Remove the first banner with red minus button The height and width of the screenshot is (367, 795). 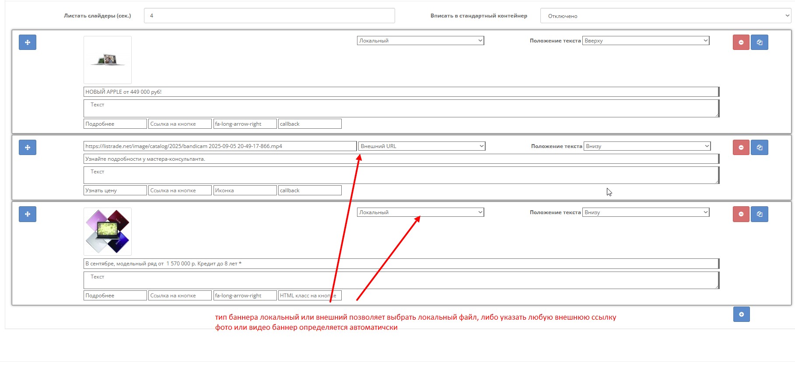tap(741, 42)
